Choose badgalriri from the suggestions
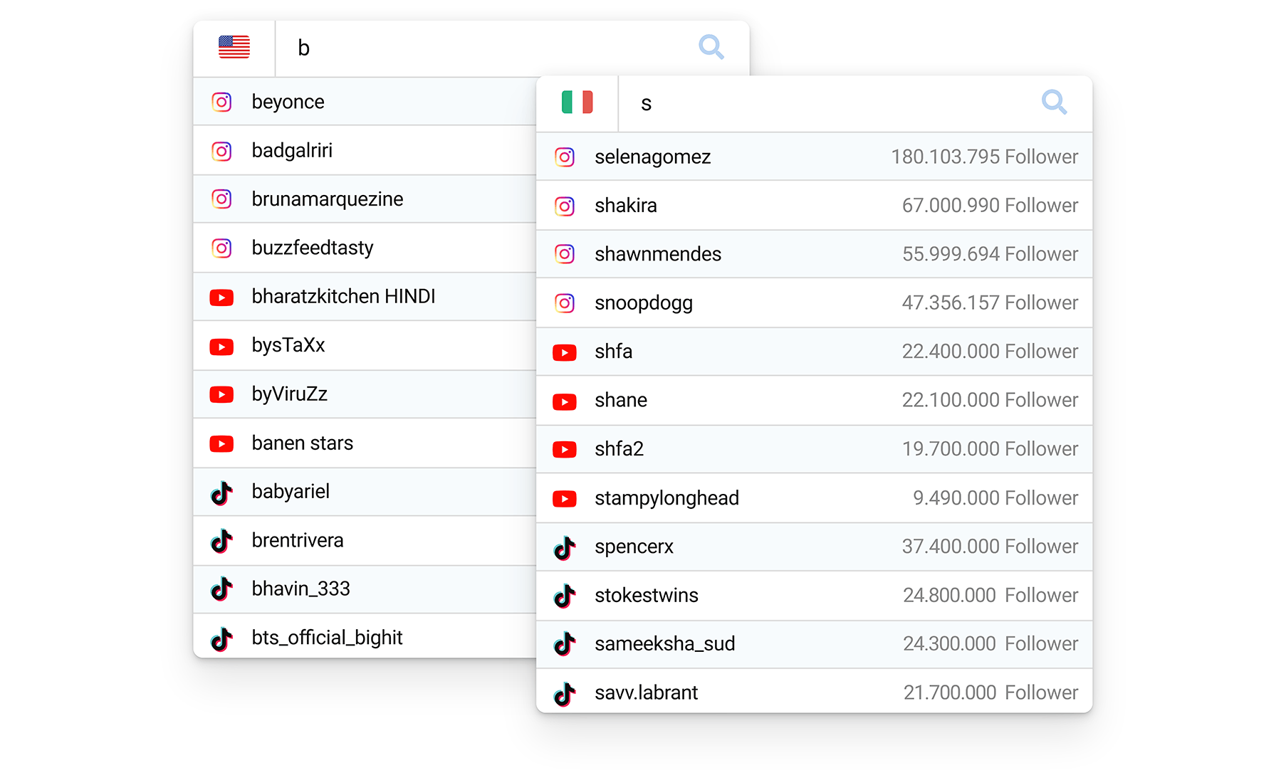 pos(292,151)
